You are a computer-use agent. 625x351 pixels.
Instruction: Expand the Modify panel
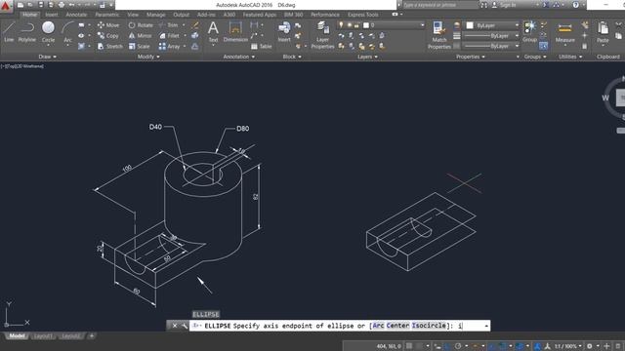[x=148, y=57]
